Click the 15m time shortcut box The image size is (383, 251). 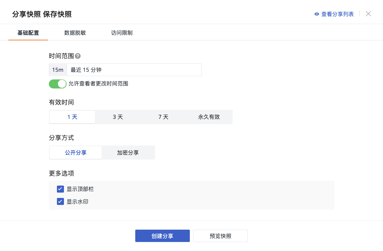[58, 70]
